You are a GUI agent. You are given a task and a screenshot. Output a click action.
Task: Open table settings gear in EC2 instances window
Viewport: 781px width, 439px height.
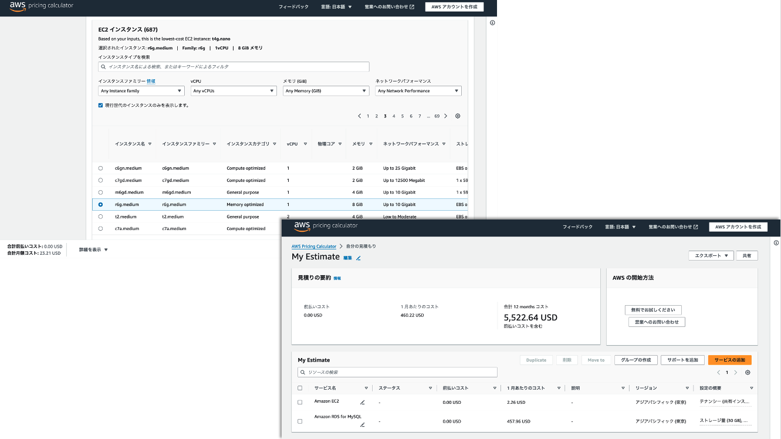pyautogui.click(x=458, y=116)
